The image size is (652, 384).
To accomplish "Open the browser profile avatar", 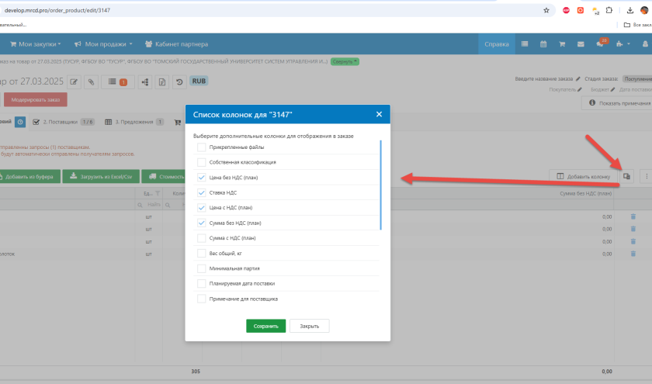I will click(644, 10).
